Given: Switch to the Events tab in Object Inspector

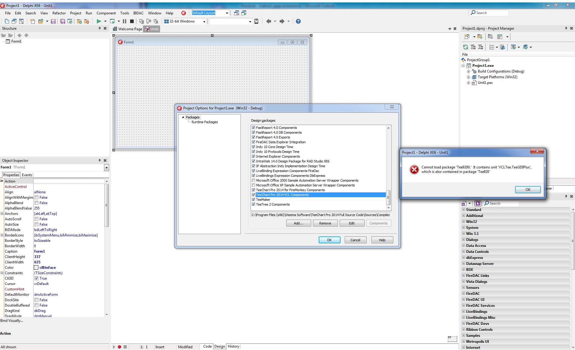Looking at the screenshot, I should [27, 175].
